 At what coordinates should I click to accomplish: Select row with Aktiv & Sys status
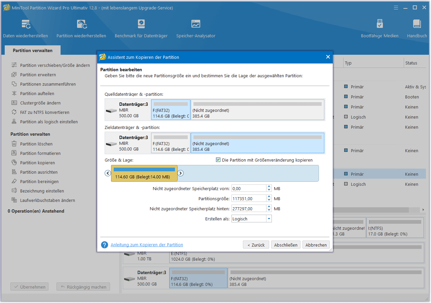(x=380, y=87)
